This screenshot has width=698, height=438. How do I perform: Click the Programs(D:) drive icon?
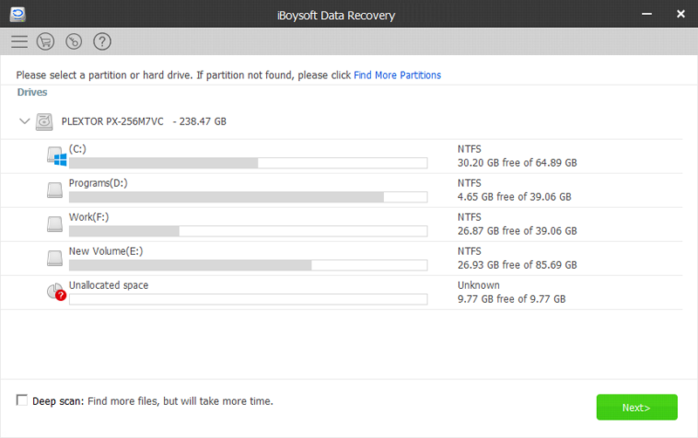click(x=56, y=189)
